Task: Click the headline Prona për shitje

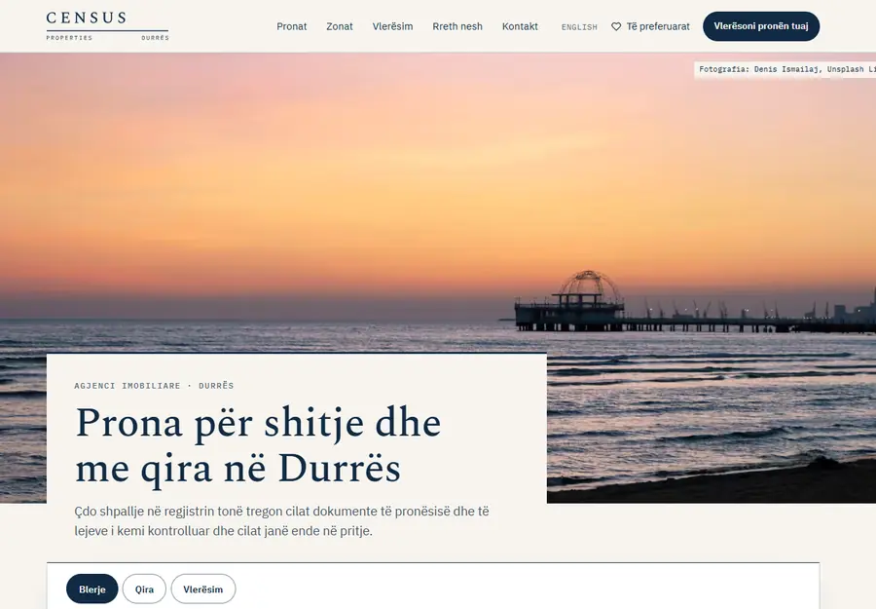Action: [x=258, y=444]
